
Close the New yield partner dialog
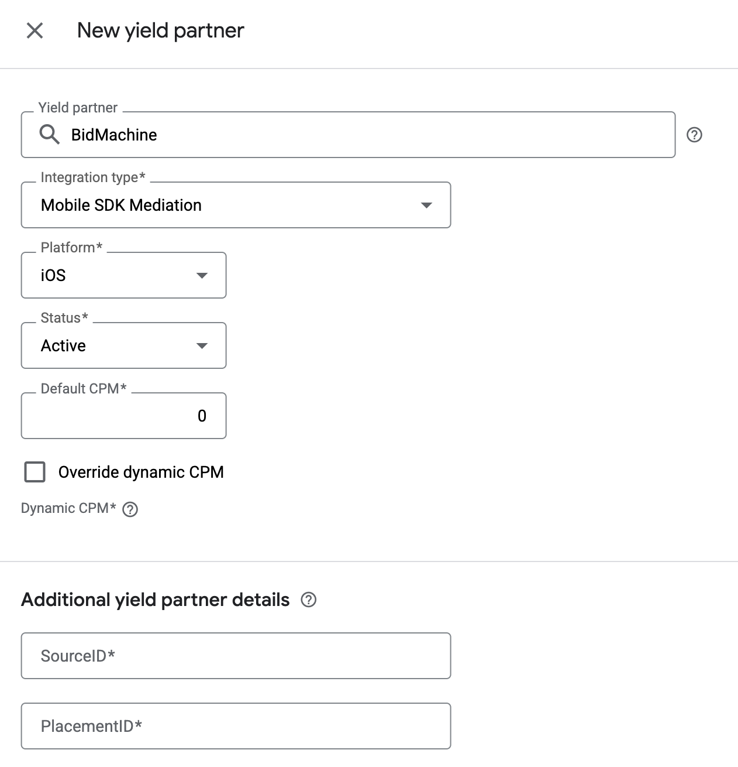pyautogui.click(x=35, y=30)
